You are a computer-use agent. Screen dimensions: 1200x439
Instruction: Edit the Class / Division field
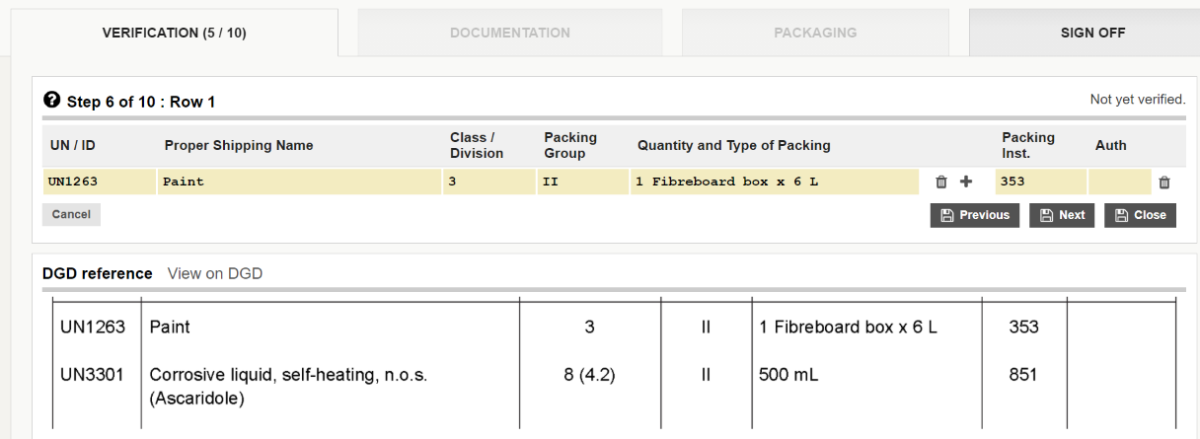488,182
